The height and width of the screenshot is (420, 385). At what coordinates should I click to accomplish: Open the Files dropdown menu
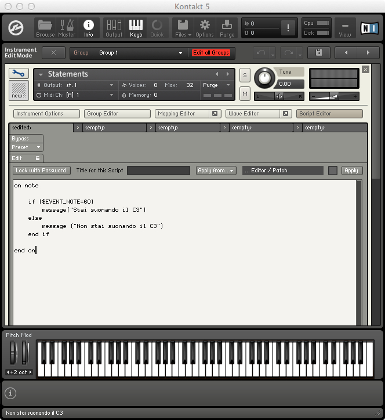click(x=183, y=27)
